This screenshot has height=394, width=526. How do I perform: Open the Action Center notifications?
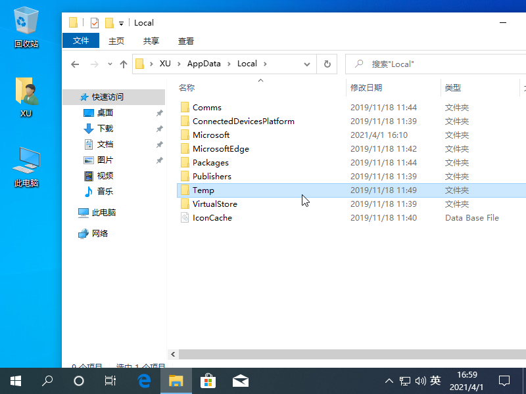click(504, 380)
